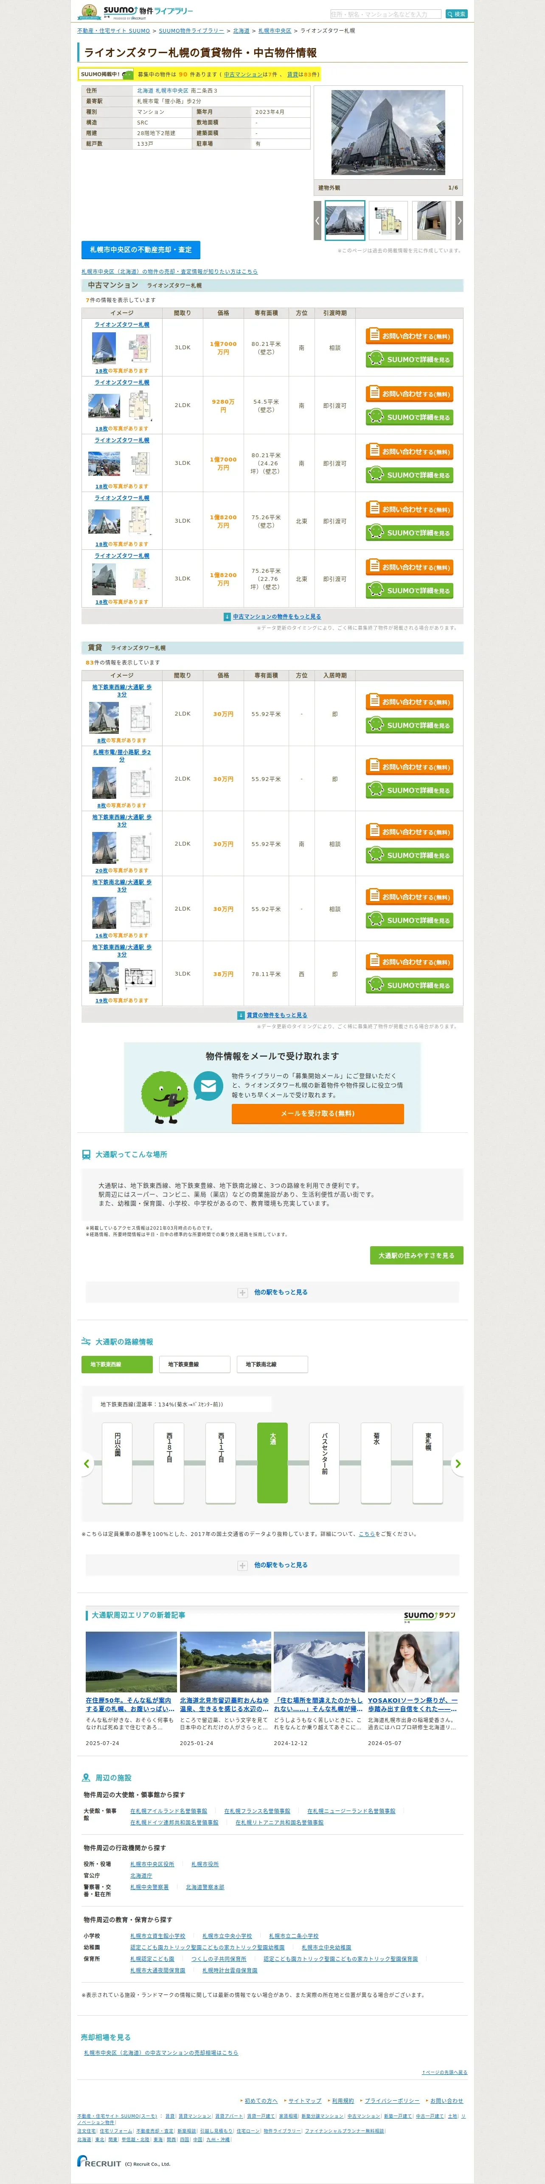The height and width of the screenshot is (2184, 545).
Task: Open the SUUMO物件ライブラリー breadcrumb link
Action: [x=191, y=31]
